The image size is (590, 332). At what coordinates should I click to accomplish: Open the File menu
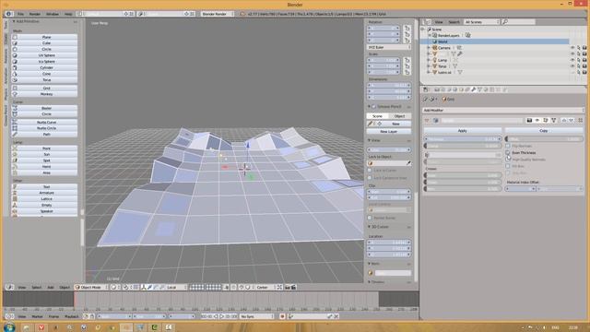20,14
